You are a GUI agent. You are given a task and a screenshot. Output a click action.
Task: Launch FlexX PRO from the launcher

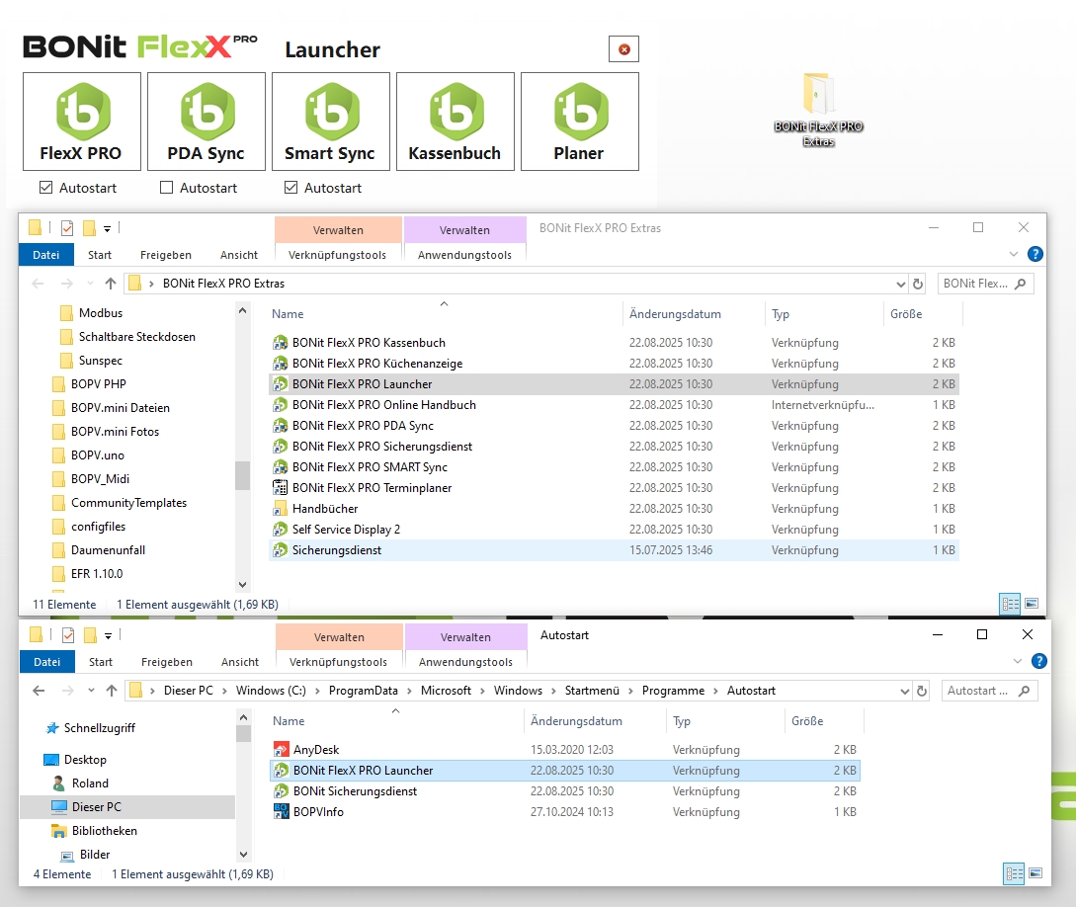(82, 122)
